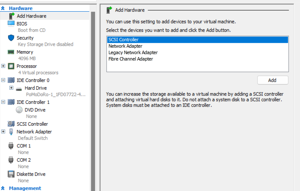
Task: Select the Processor icon
Action: click(x=11, y=66)
